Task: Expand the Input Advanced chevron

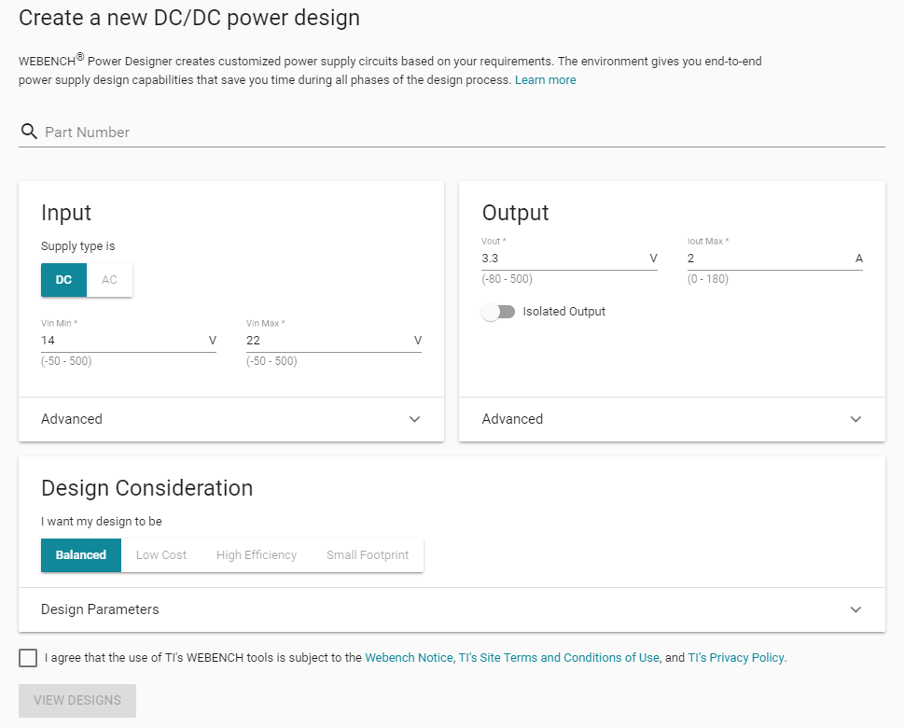Action: click(415, 419)
